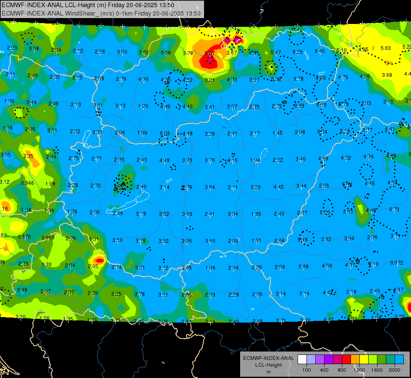Select the grid value 3.92

(164, 241)
